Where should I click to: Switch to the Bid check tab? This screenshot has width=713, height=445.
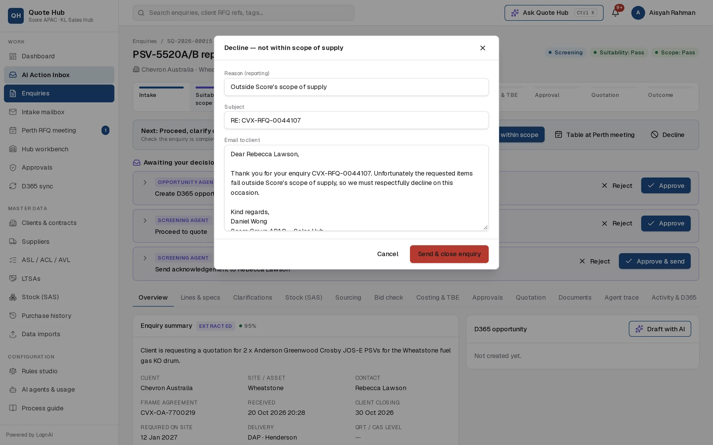pyautogui.click(x=389, y=298)
